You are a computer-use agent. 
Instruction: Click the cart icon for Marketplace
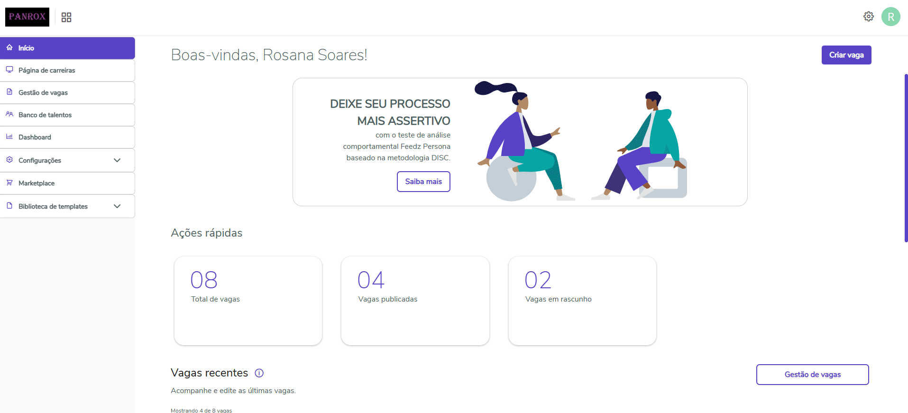pyautogui.click(x=9, y=183)
